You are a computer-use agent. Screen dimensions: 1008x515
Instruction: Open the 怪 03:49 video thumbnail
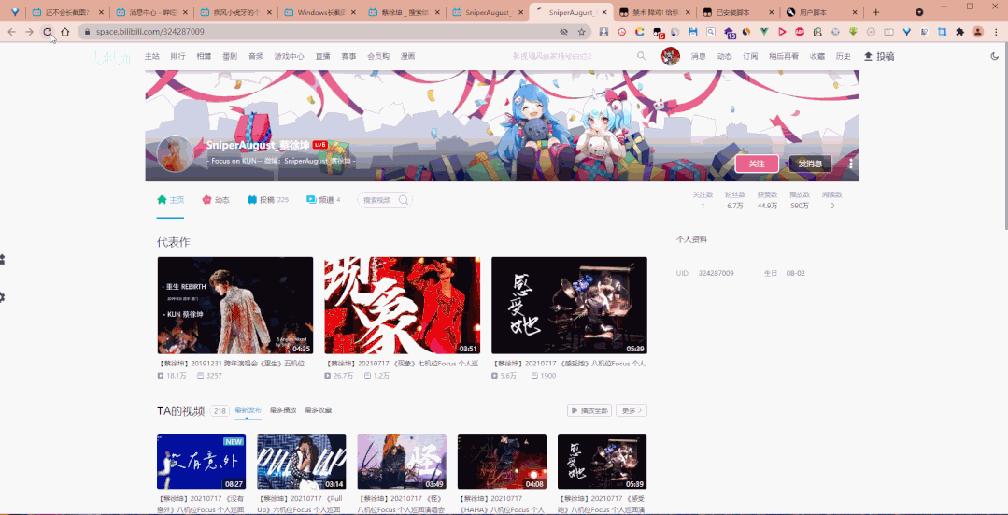[x=402, y=461]
